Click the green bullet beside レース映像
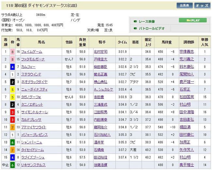The width and height of the screenshot is (212, 170). (x=135, y=21)
